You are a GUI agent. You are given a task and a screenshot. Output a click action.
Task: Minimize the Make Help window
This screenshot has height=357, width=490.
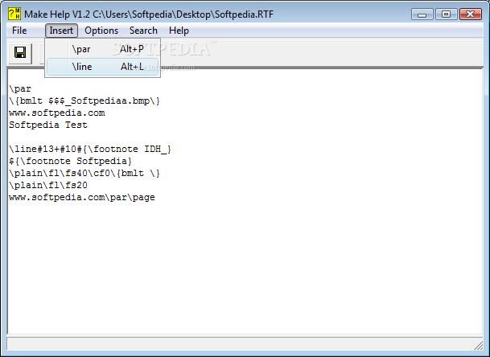[422, 14]
